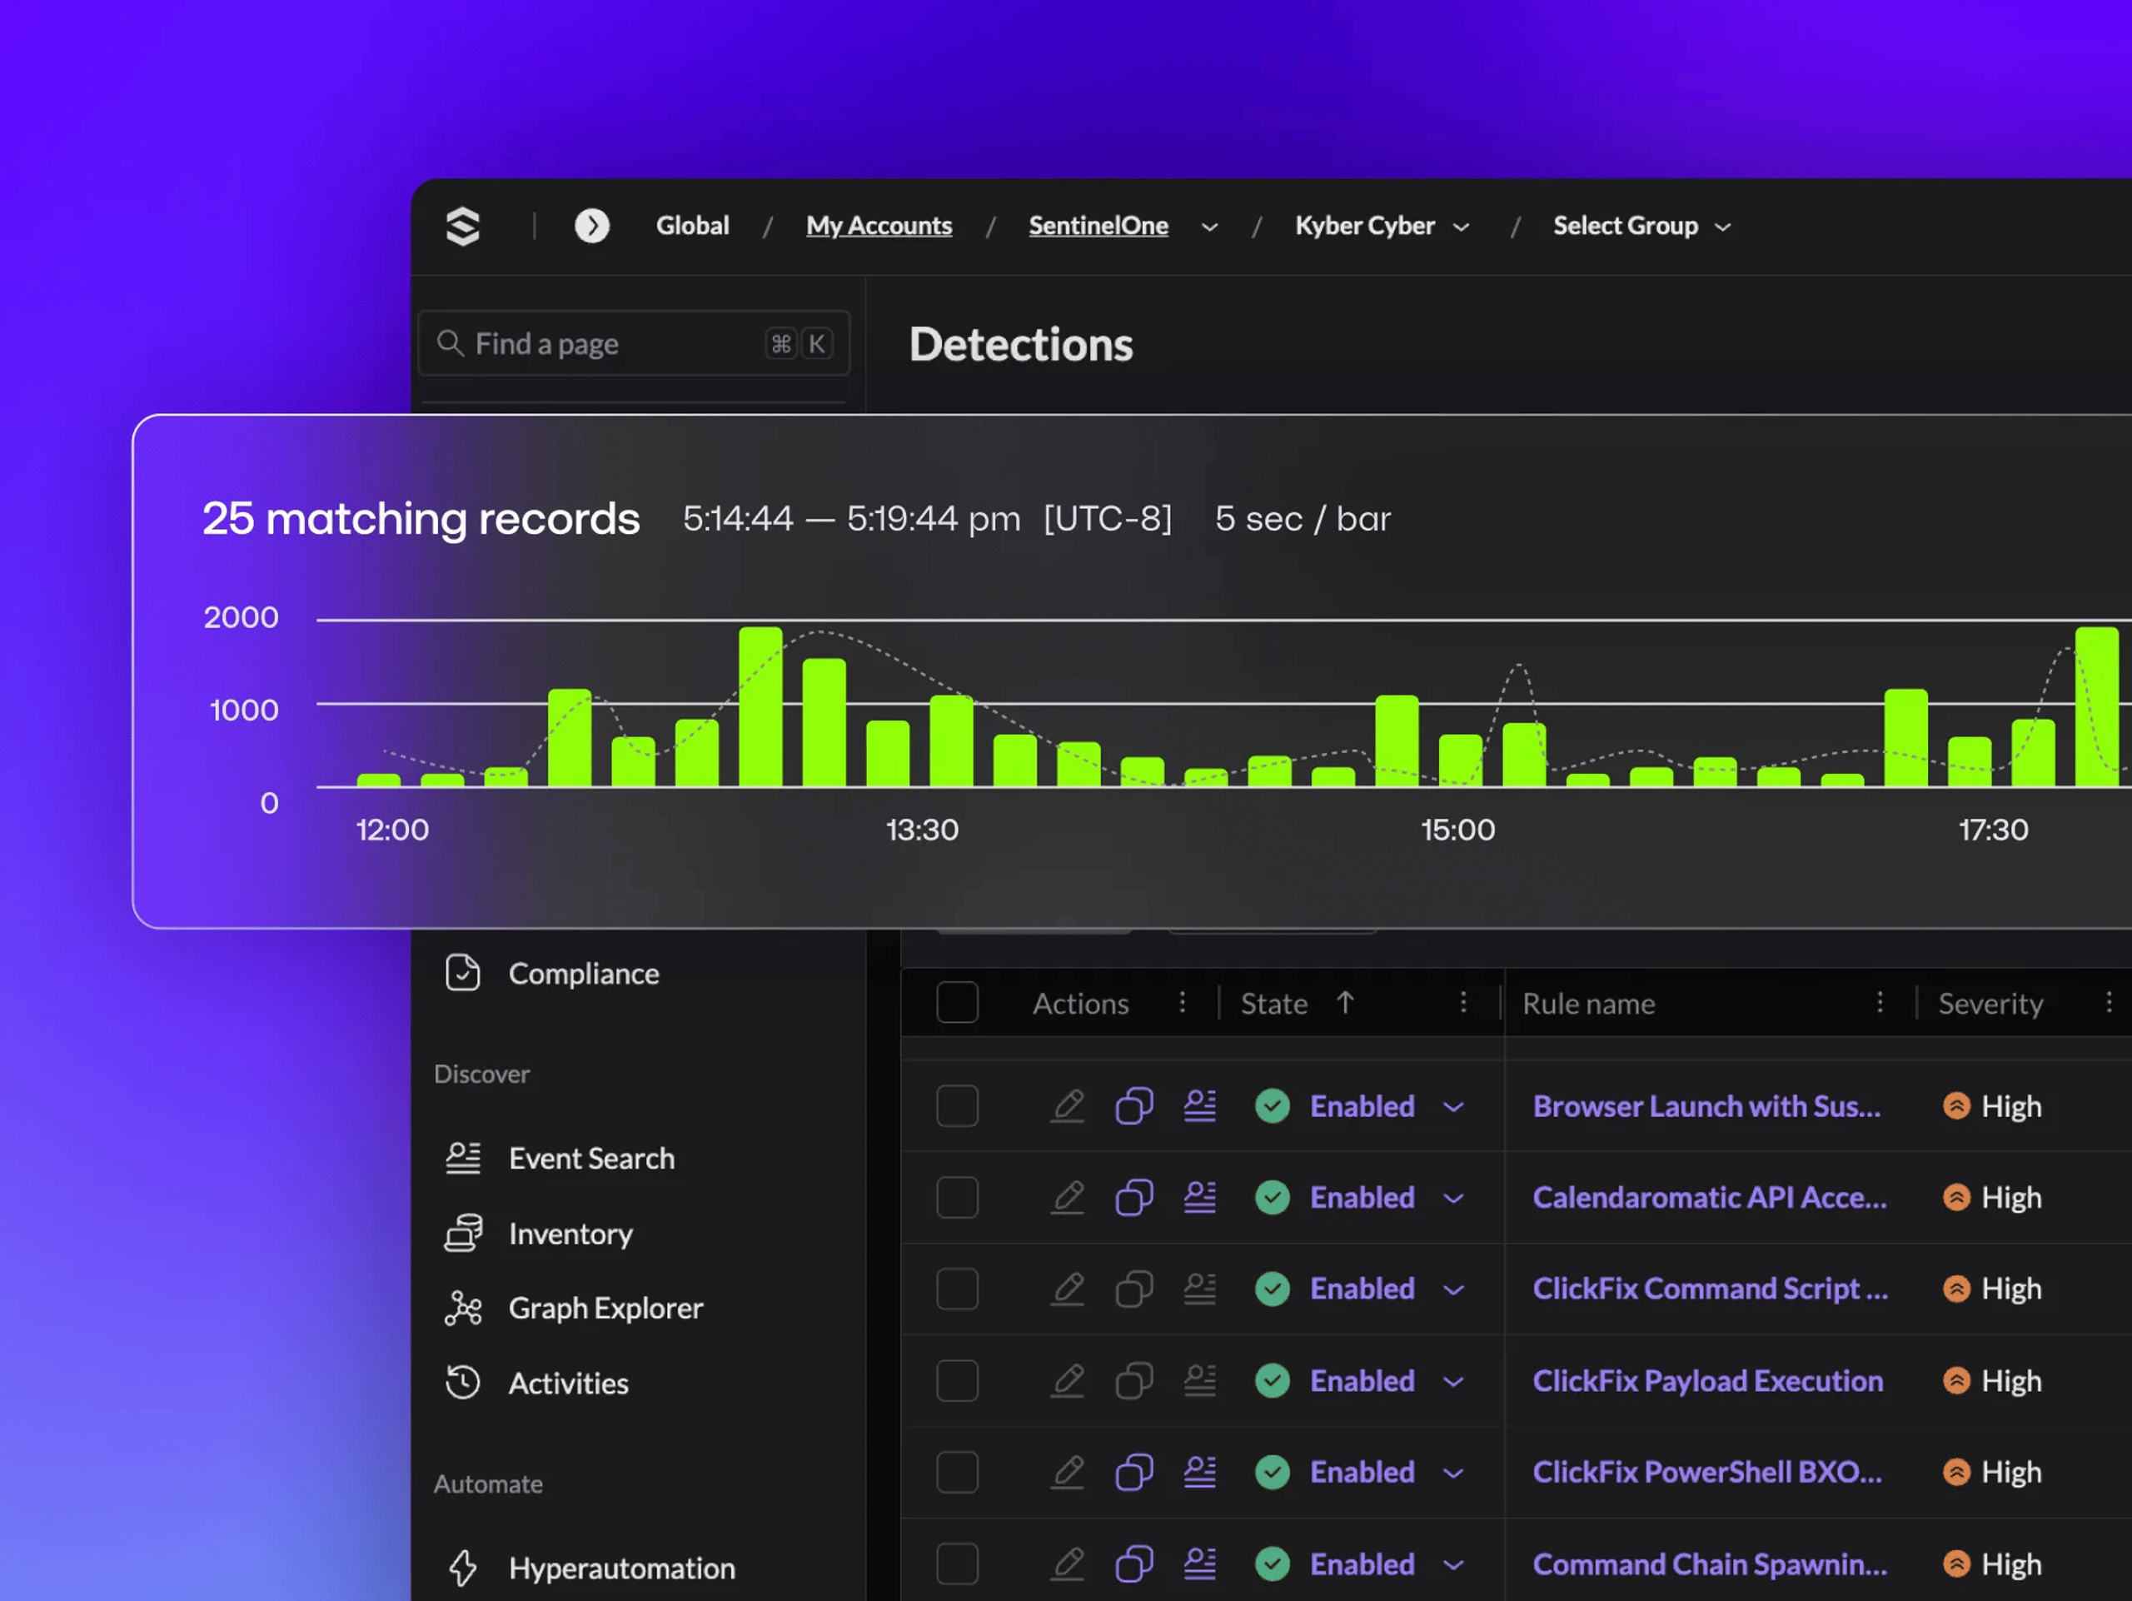This screenshot has height=1601, width=2132.
Task: Open Actions column options menu
Action: (x=1182, y=1002)
